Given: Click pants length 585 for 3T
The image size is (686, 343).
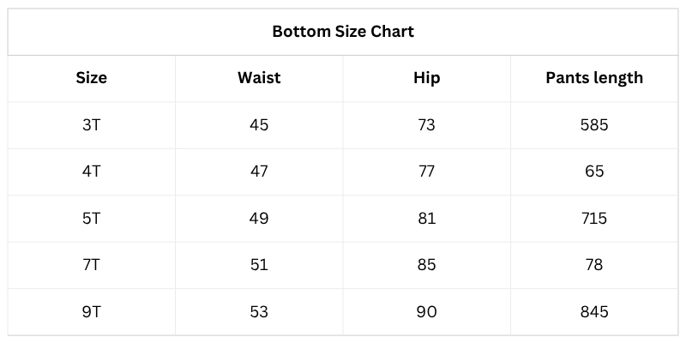Looking at the screenshot, I should point(594,125).
